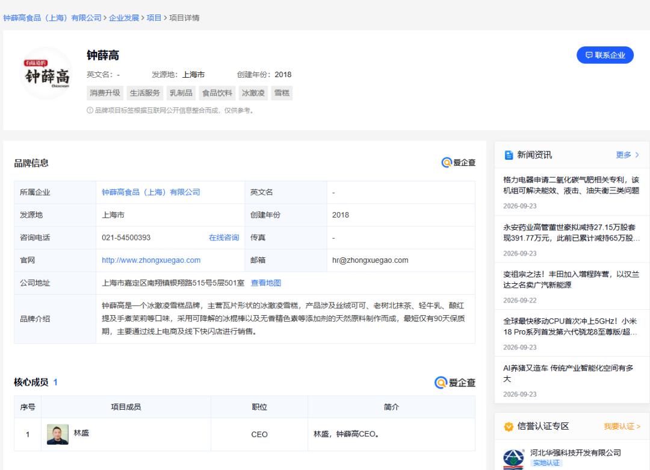
Task: Select the 冰激凌 tag
Action: pyautogui.click(x=253, y=93)
